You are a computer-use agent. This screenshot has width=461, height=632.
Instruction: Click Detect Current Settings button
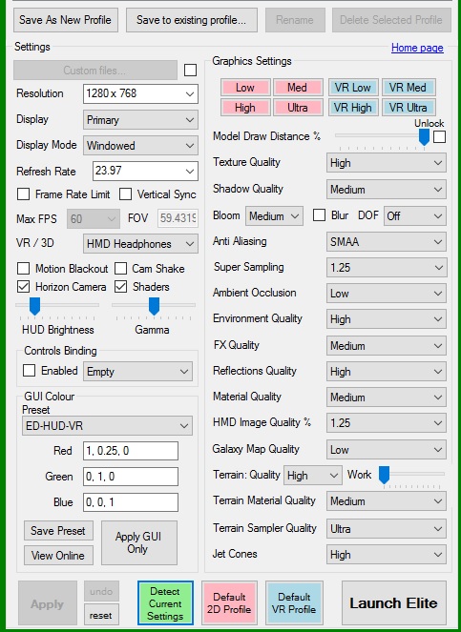[165, 603]
